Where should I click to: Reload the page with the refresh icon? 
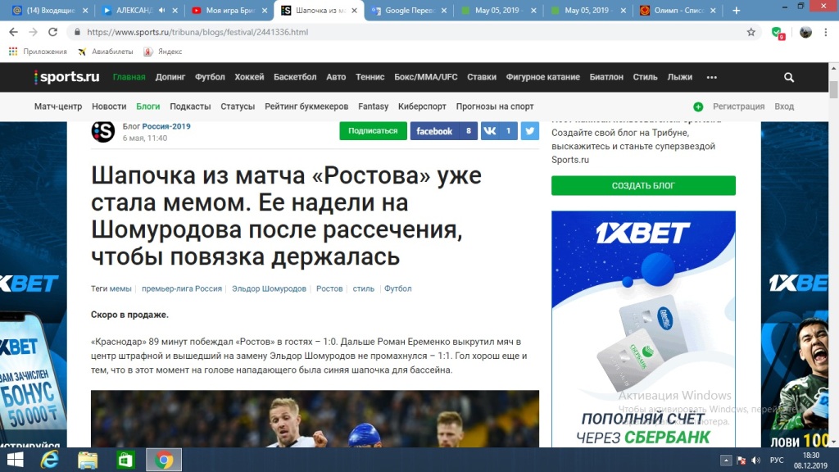[52, 32]
